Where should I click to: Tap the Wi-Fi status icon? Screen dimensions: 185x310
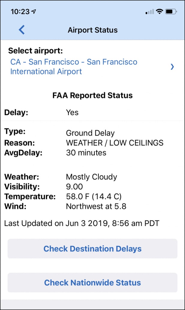coord(159,12)
